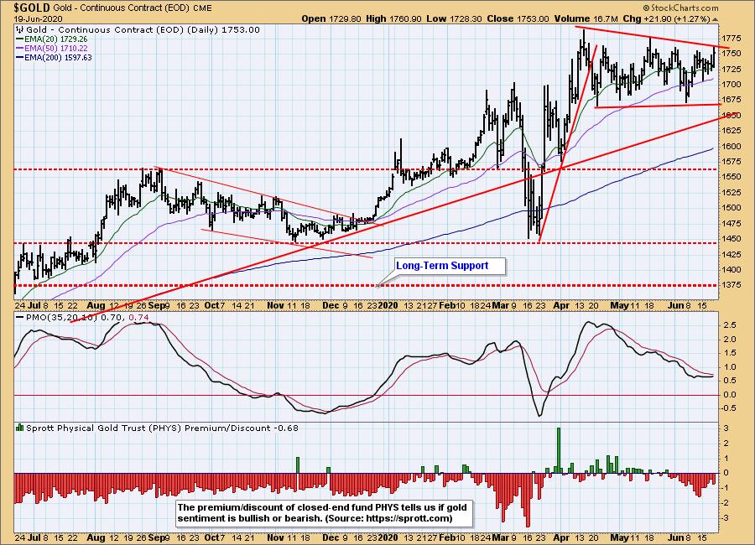Click the price bar icon before the Gold (Daily) legend
This screenshot has width=755, height=545.
[20, 29]
